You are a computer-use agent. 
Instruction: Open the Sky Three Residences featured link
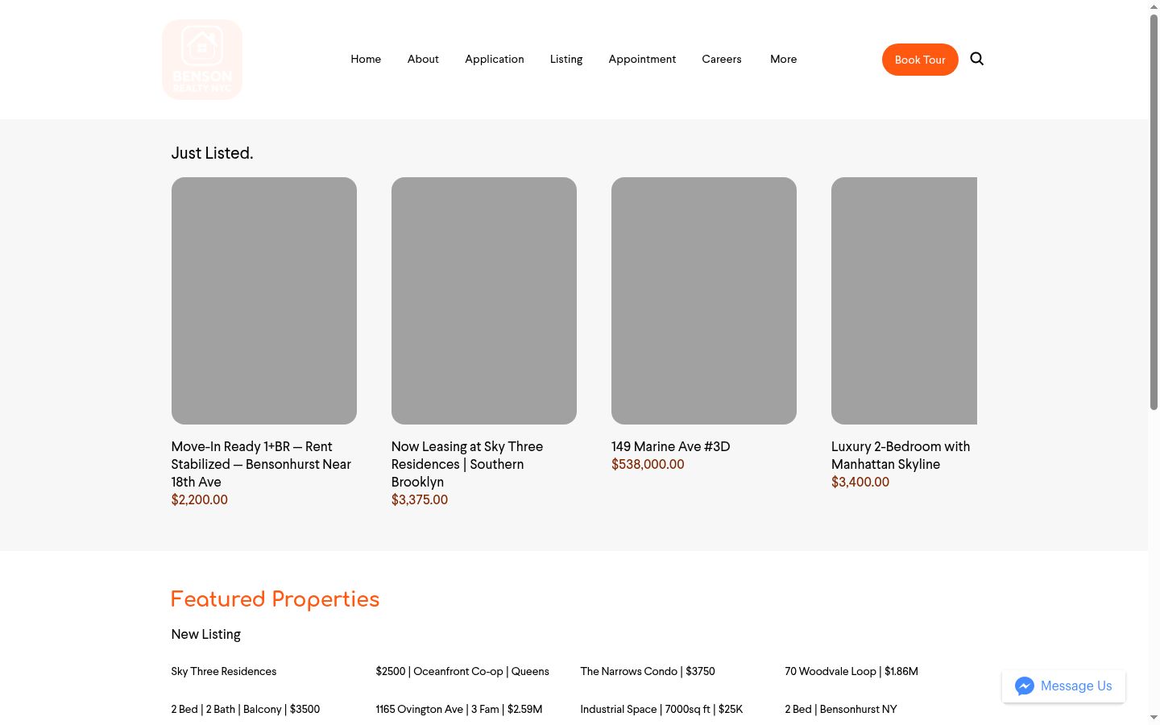tap(224, 671)
